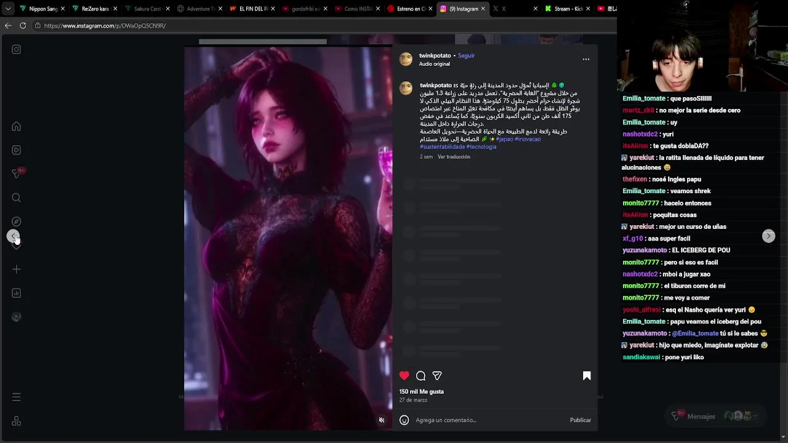
Task: Go back with the browser back arrow
Action: pos(8,26)
